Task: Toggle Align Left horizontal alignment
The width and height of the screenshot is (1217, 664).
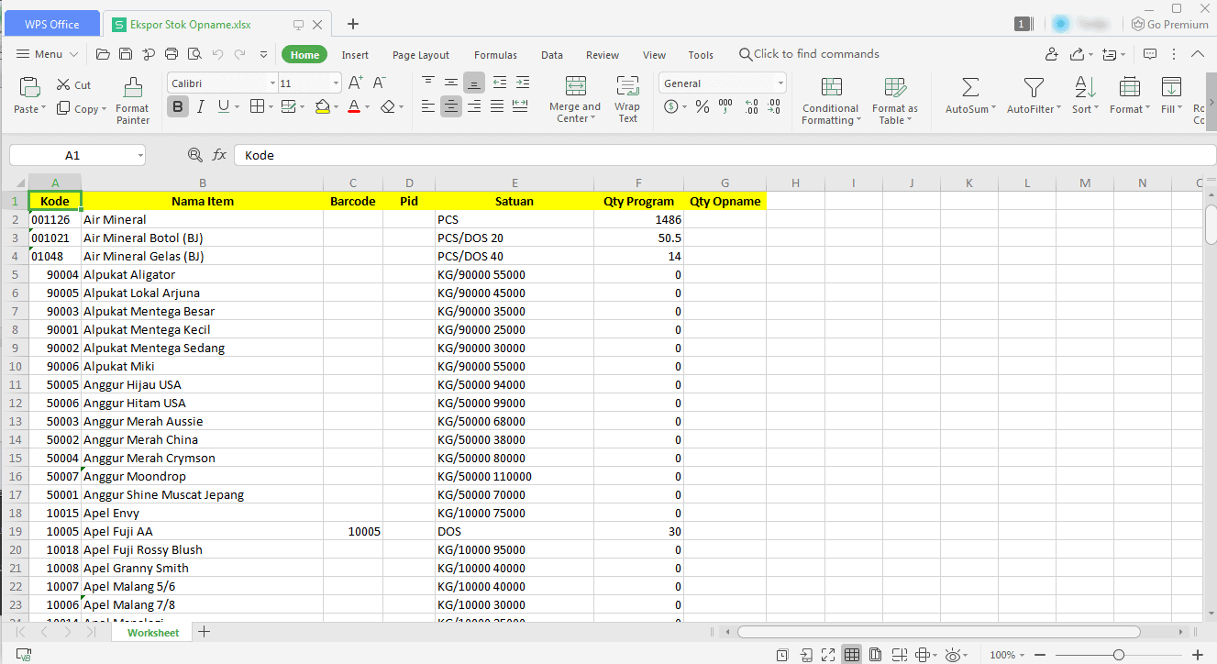Action: click(428, 106)
